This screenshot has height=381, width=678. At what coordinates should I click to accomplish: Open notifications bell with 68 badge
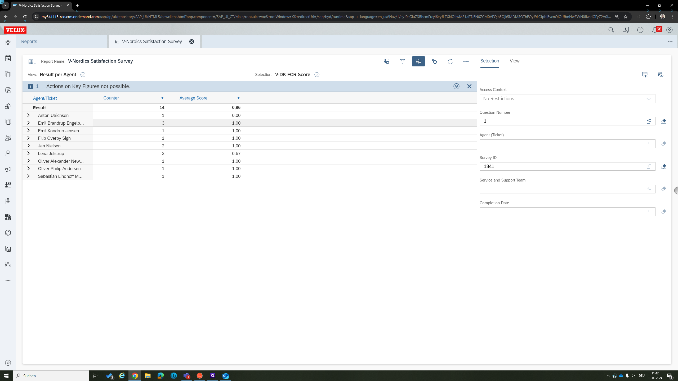click(x=656, y=30)
